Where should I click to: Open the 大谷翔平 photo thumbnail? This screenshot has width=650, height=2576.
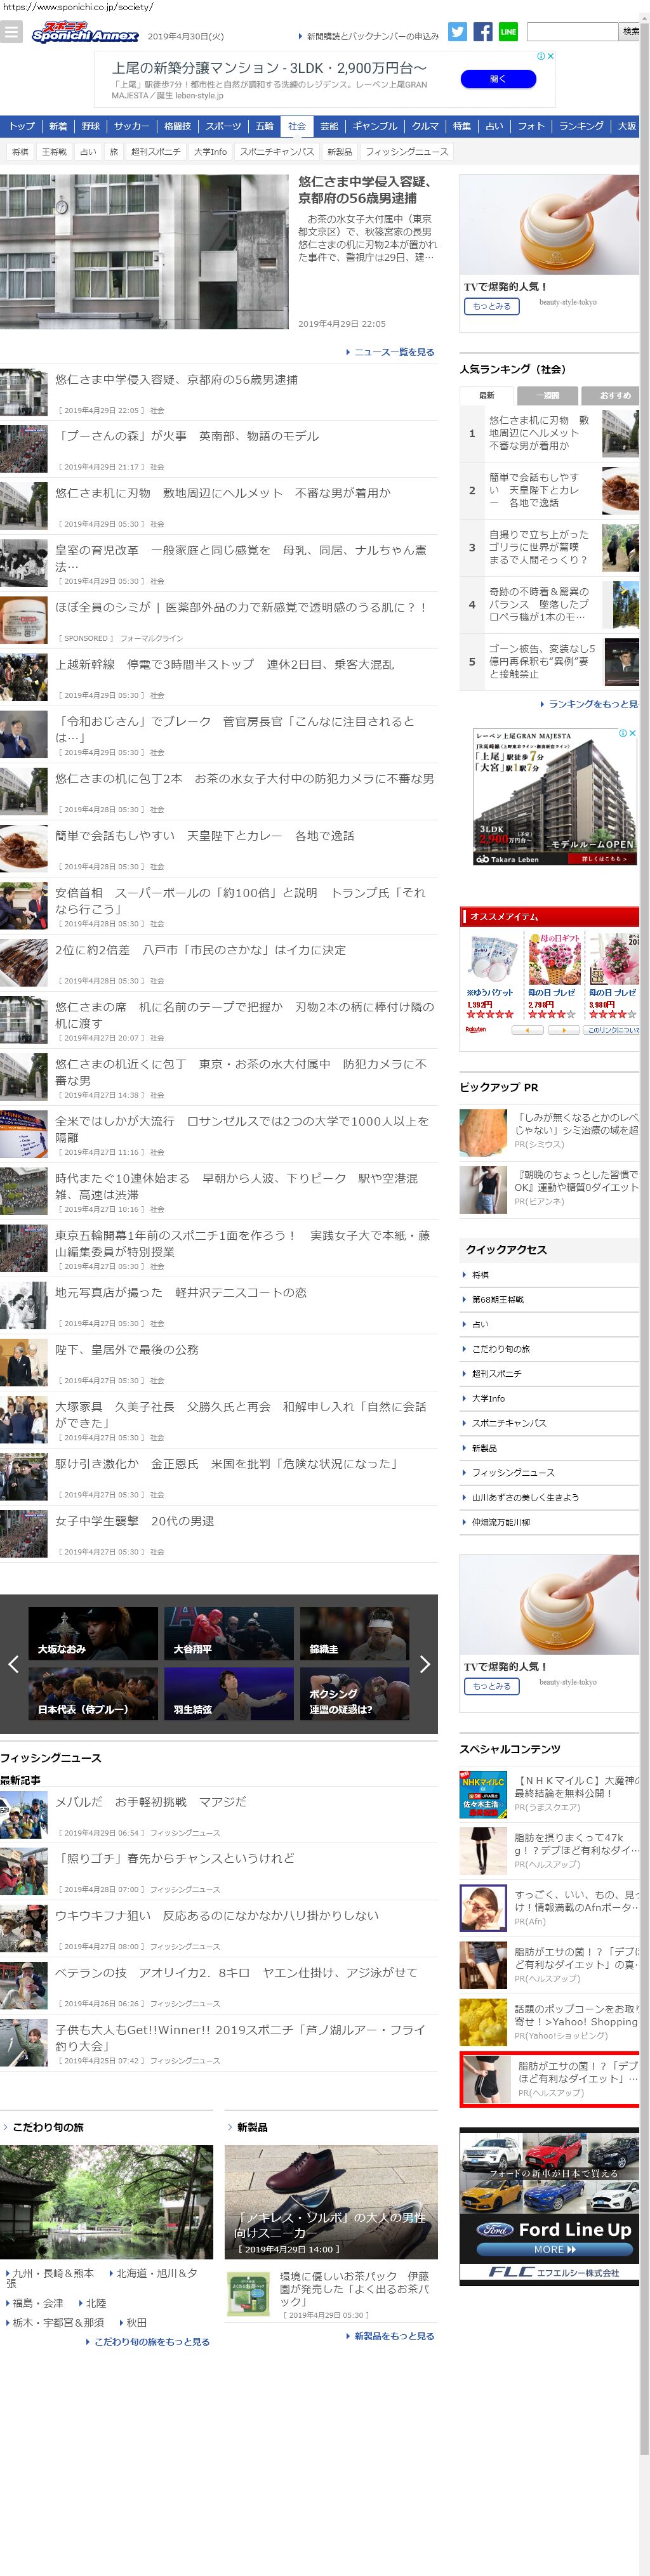coord(229,1634)
